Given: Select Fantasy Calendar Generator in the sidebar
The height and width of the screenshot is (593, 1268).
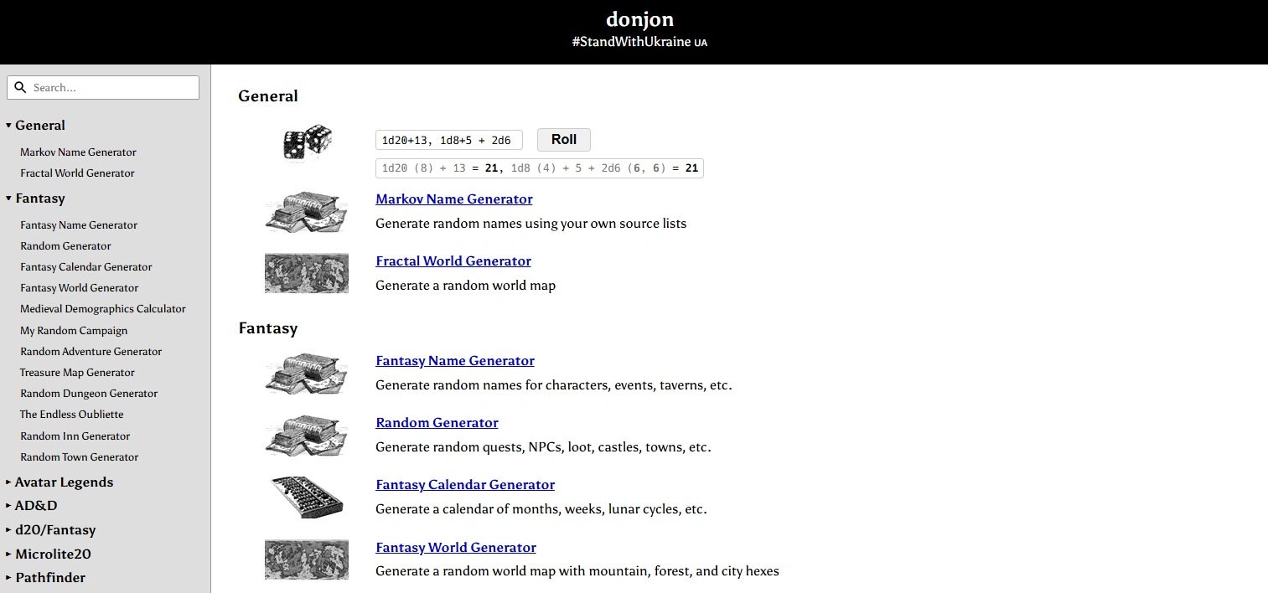Looking at the screenshot, I should pos(86,267).
